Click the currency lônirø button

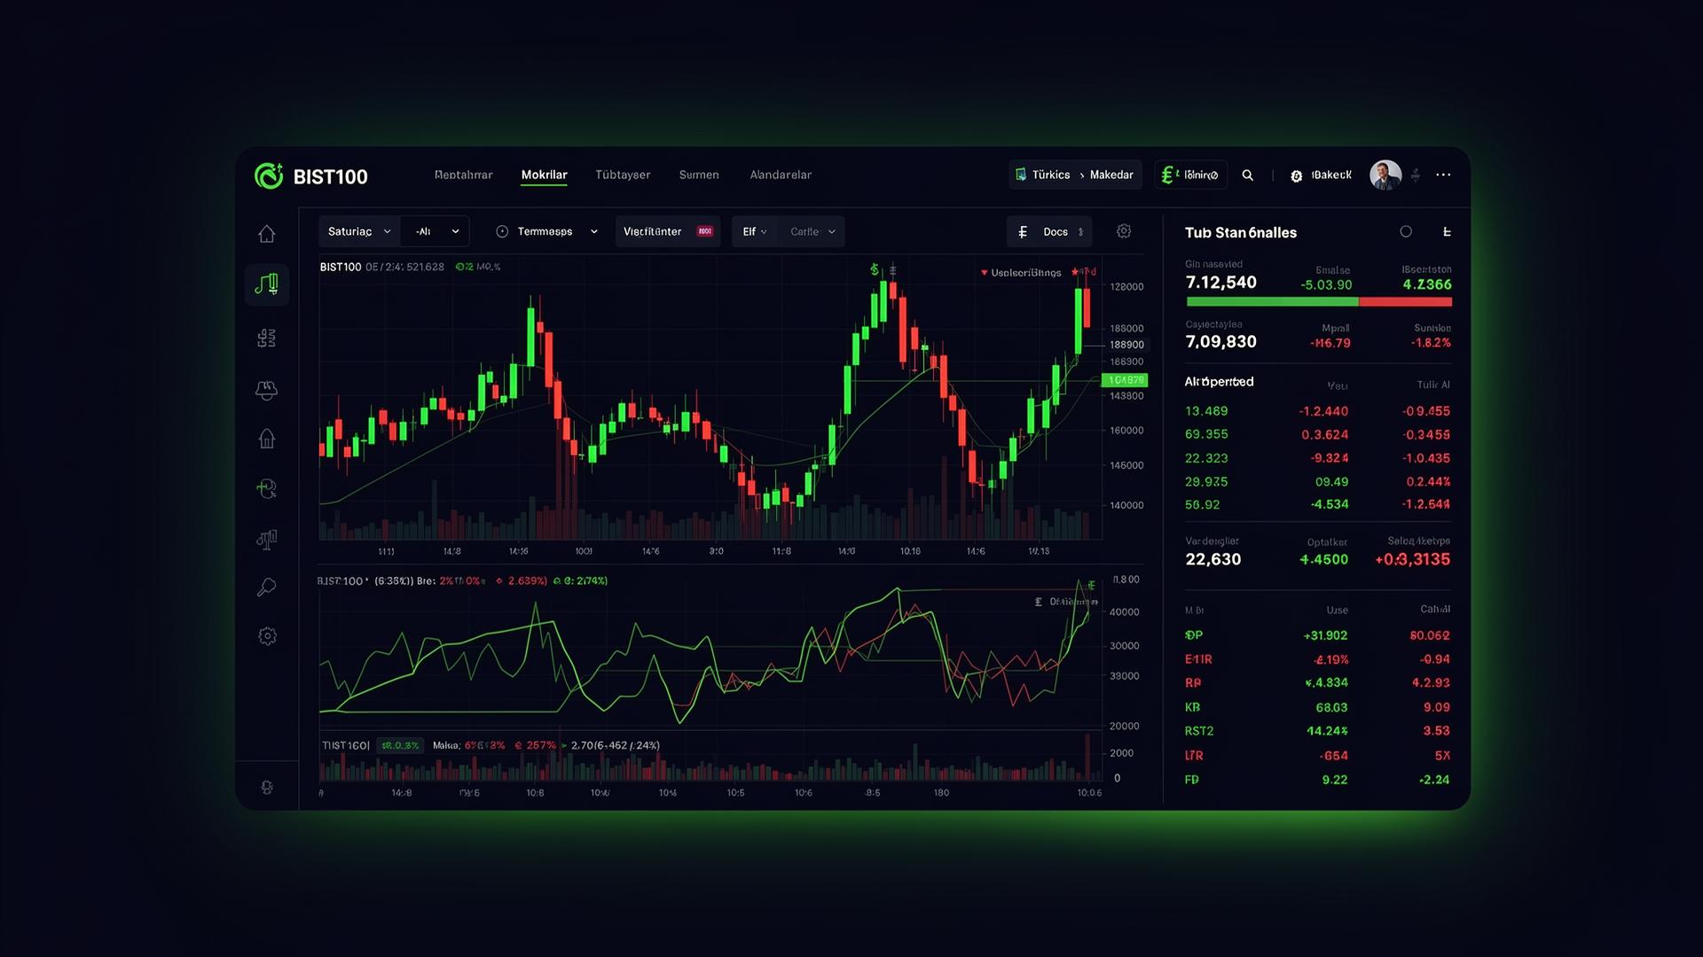click(x=1190, y=175)
